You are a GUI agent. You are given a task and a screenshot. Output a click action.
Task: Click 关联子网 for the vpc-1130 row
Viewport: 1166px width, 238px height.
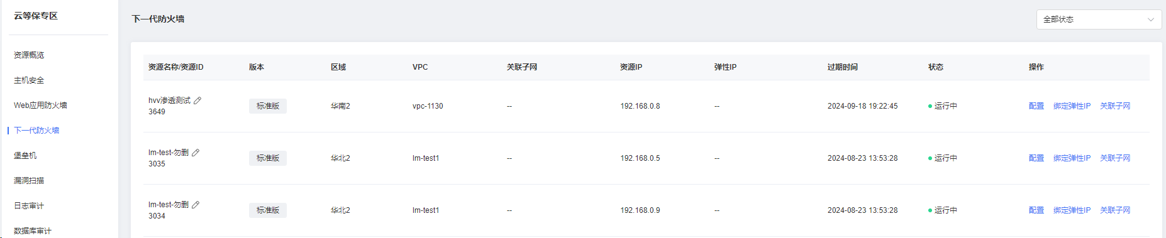click(x=1115, y=106)
